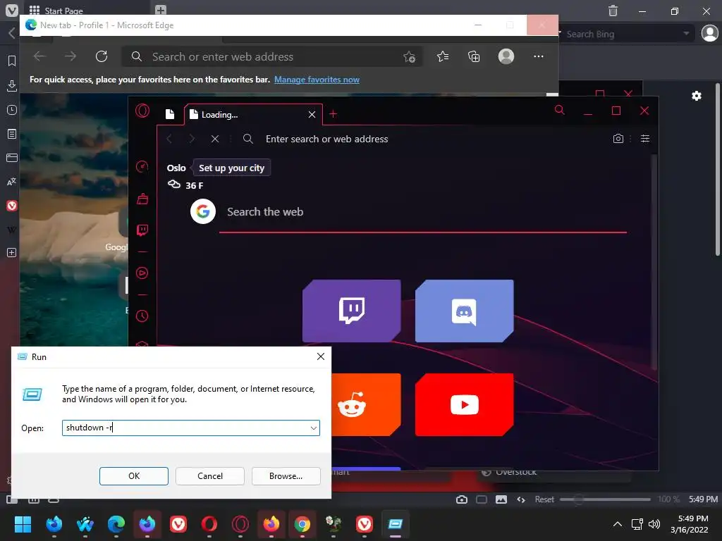Click Browse... in the Run dialog
The image size is (722, 541).
[x=286, y=476]
